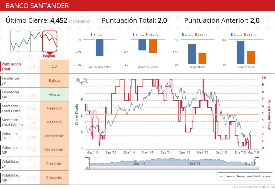This screenshot has width=275, height=189.
Task: Click the Puntuación Total row label
Action: pyautogui.click(x=11, y=67)
